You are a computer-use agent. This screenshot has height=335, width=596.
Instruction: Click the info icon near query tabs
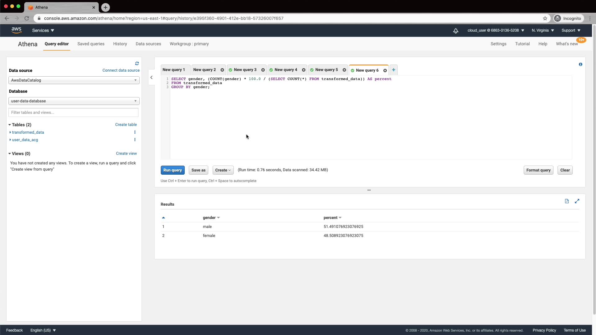(x=580, y=64)
